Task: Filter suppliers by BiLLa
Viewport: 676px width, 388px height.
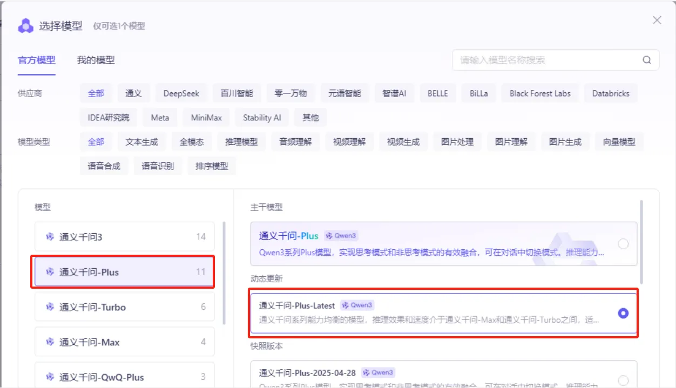Action: click(x=479, y=93)
